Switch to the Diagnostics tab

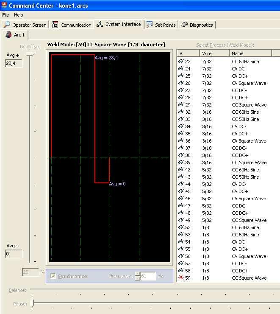(197, 25)
